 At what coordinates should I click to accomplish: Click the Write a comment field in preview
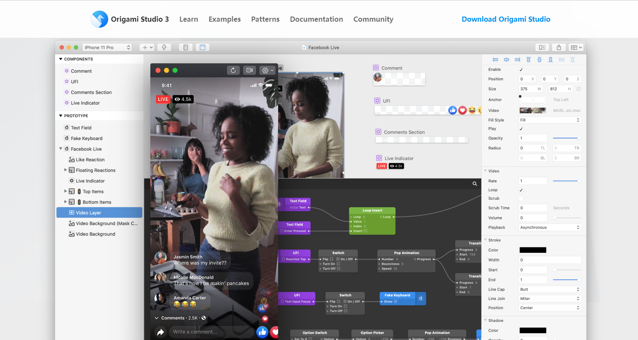coord(211,332)
